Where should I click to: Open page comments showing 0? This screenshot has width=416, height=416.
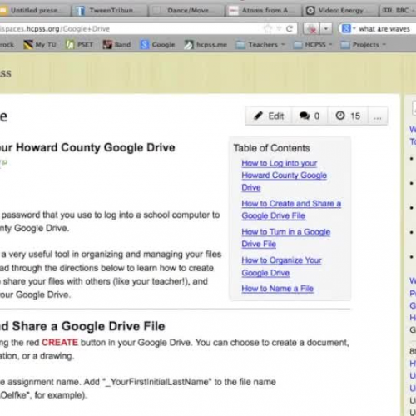310,116
